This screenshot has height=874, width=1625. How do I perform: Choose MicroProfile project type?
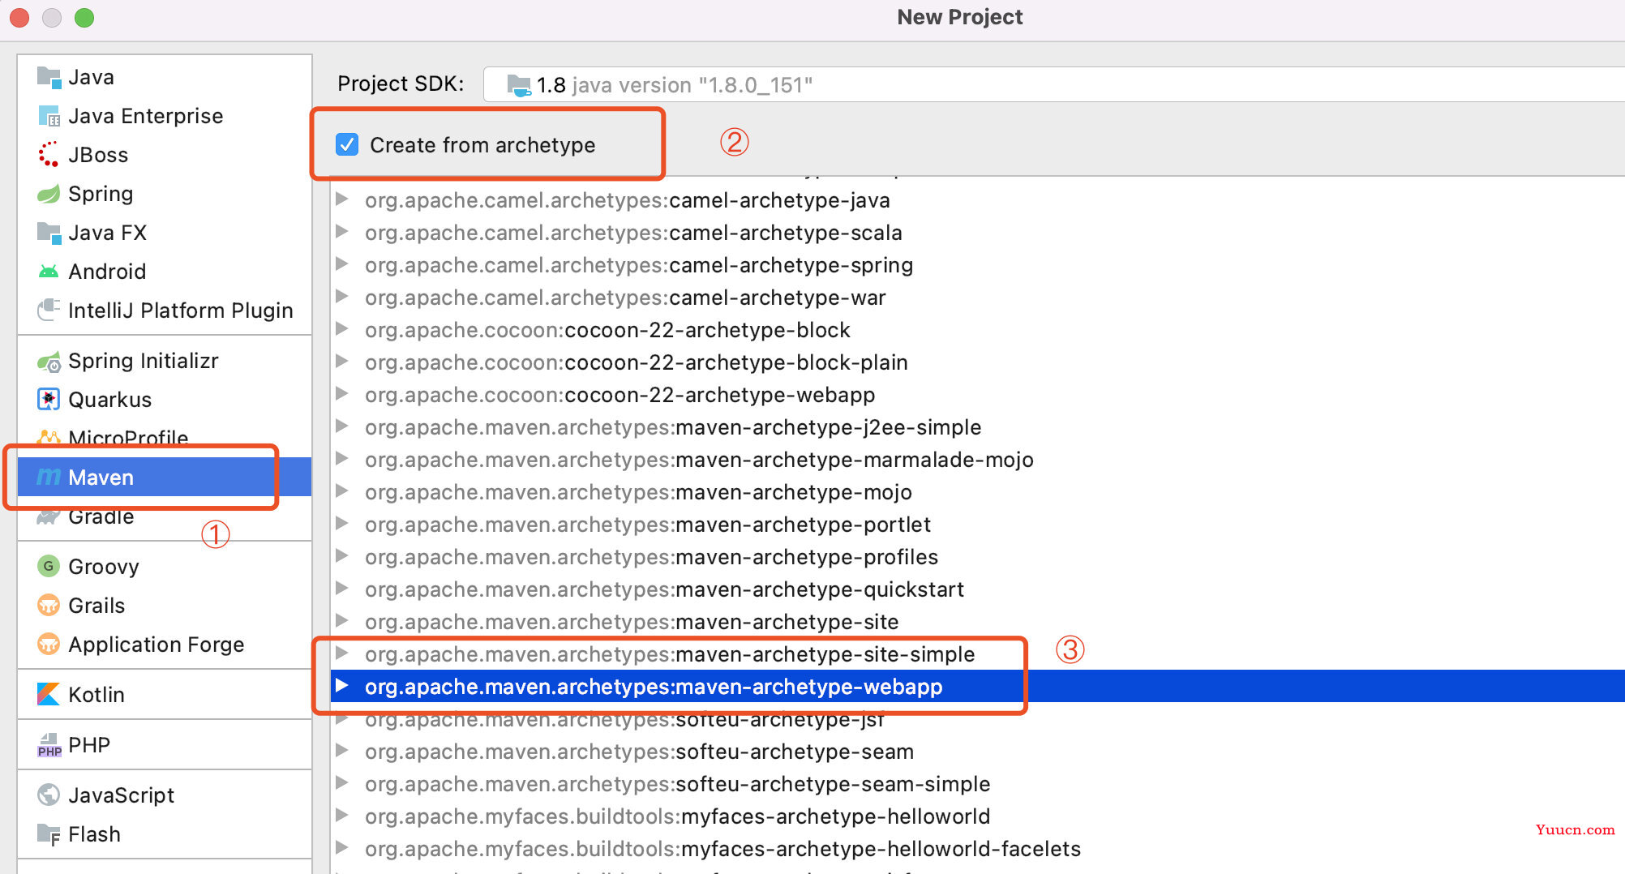165,439
